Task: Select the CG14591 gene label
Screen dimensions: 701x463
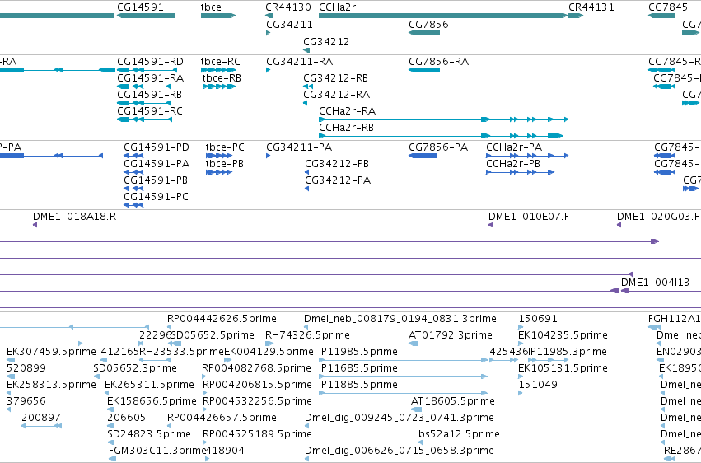Action: click(x=140, y=7)
